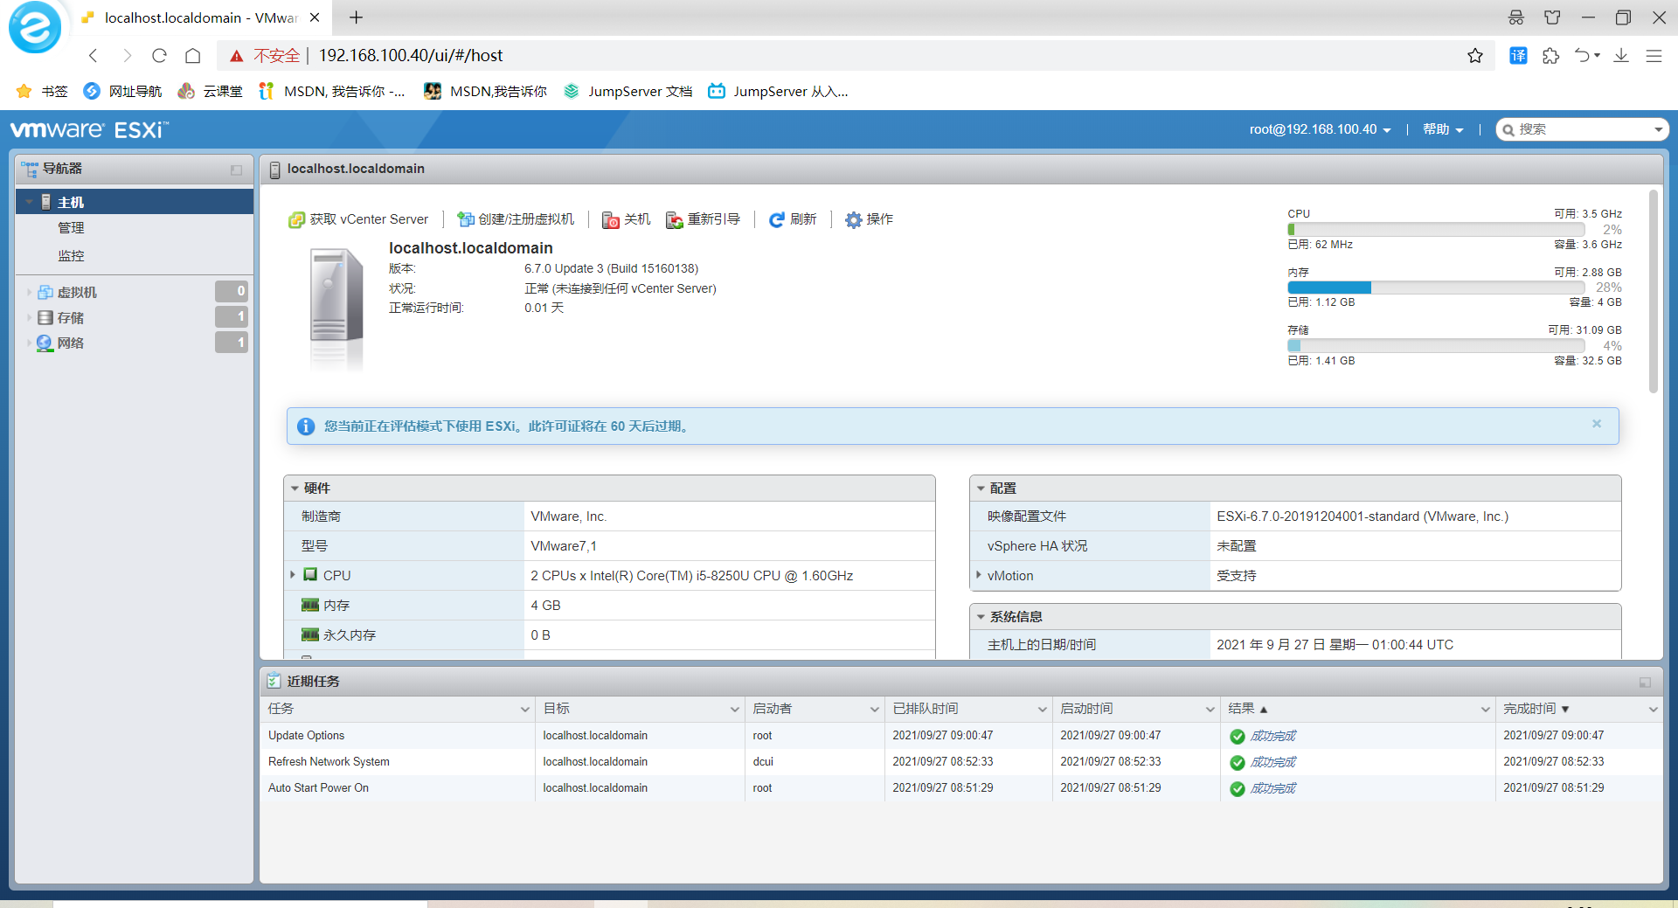Click the memory usage bar
Image resolution: width=1678 pixels, height=908 pixels.
click(x=1436, y=288)
